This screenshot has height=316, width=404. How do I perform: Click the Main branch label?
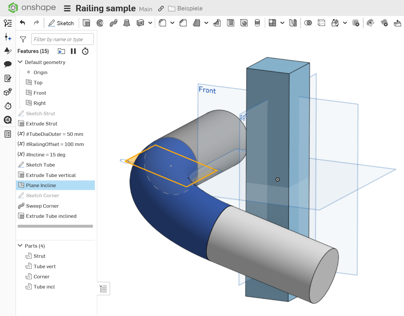(146, 9)
